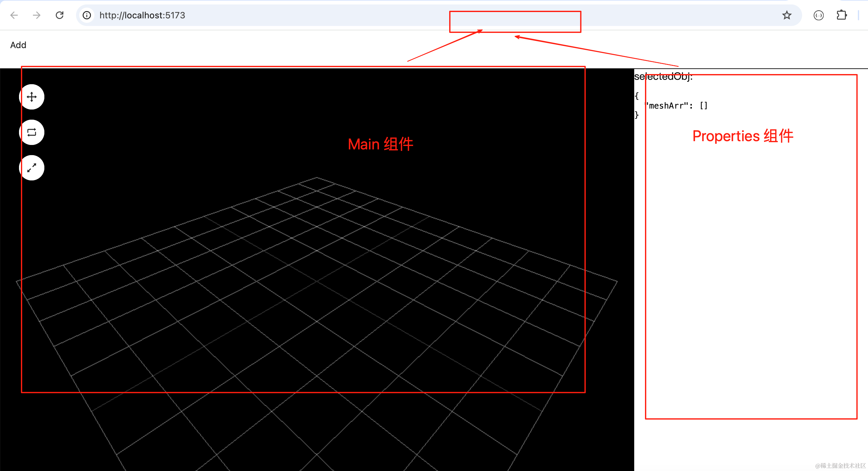Go forward in browser history
The width and height of the screenshot is (868, 471).
pos(37,15)
